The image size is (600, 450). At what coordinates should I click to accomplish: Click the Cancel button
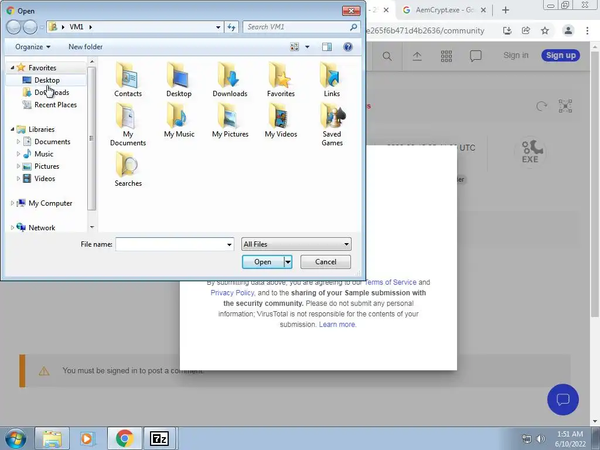326,262
